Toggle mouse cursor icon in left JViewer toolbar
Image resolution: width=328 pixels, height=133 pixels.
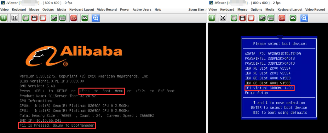[54, 18]
